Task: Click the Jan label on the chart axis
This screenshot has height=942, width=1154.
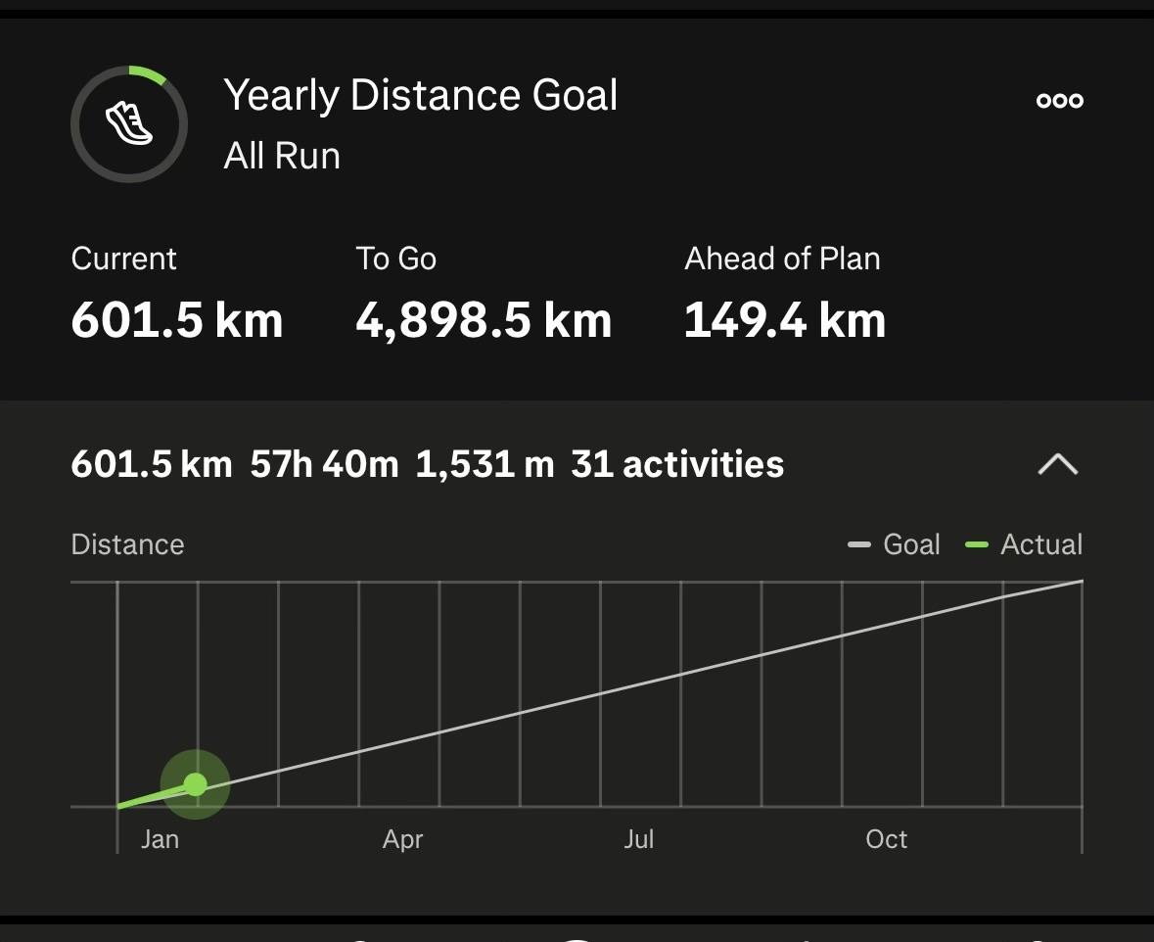Action: click(160, 839)
